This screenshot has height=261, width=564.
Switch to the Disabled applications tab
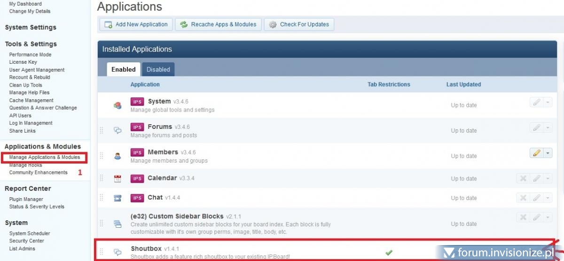158,69
